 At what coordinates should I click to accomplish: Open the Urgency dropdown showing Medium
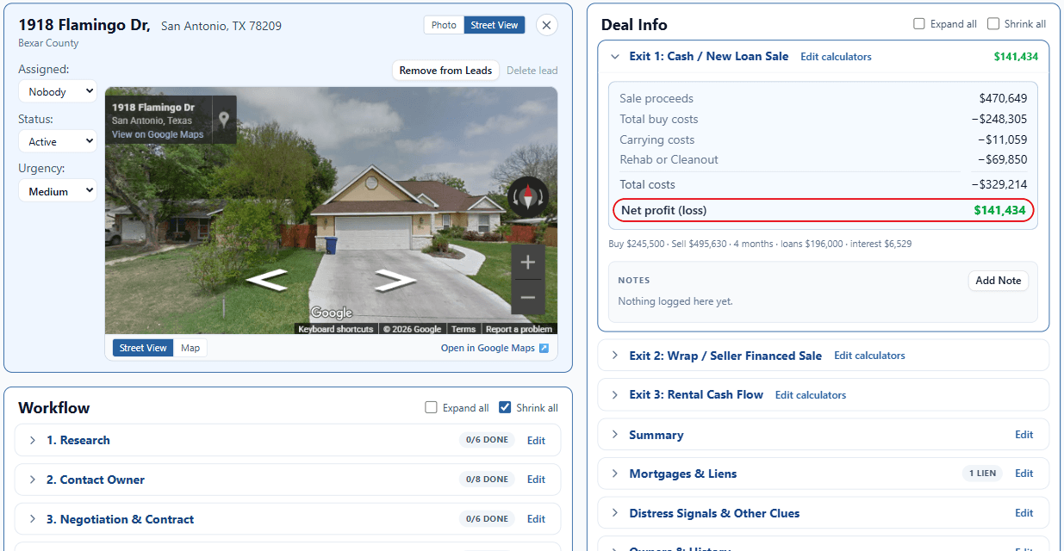click(x=58, y=191)
